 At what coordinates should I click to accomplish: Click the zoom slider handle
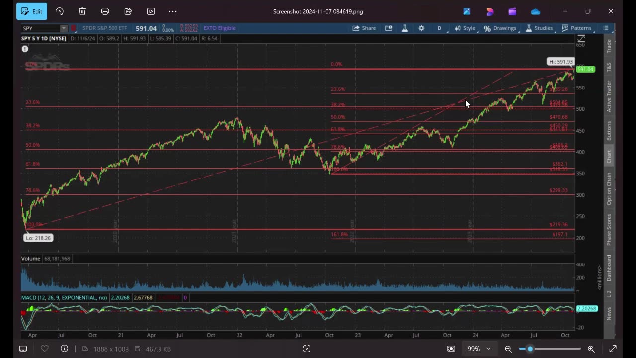(x=530, y=349)
